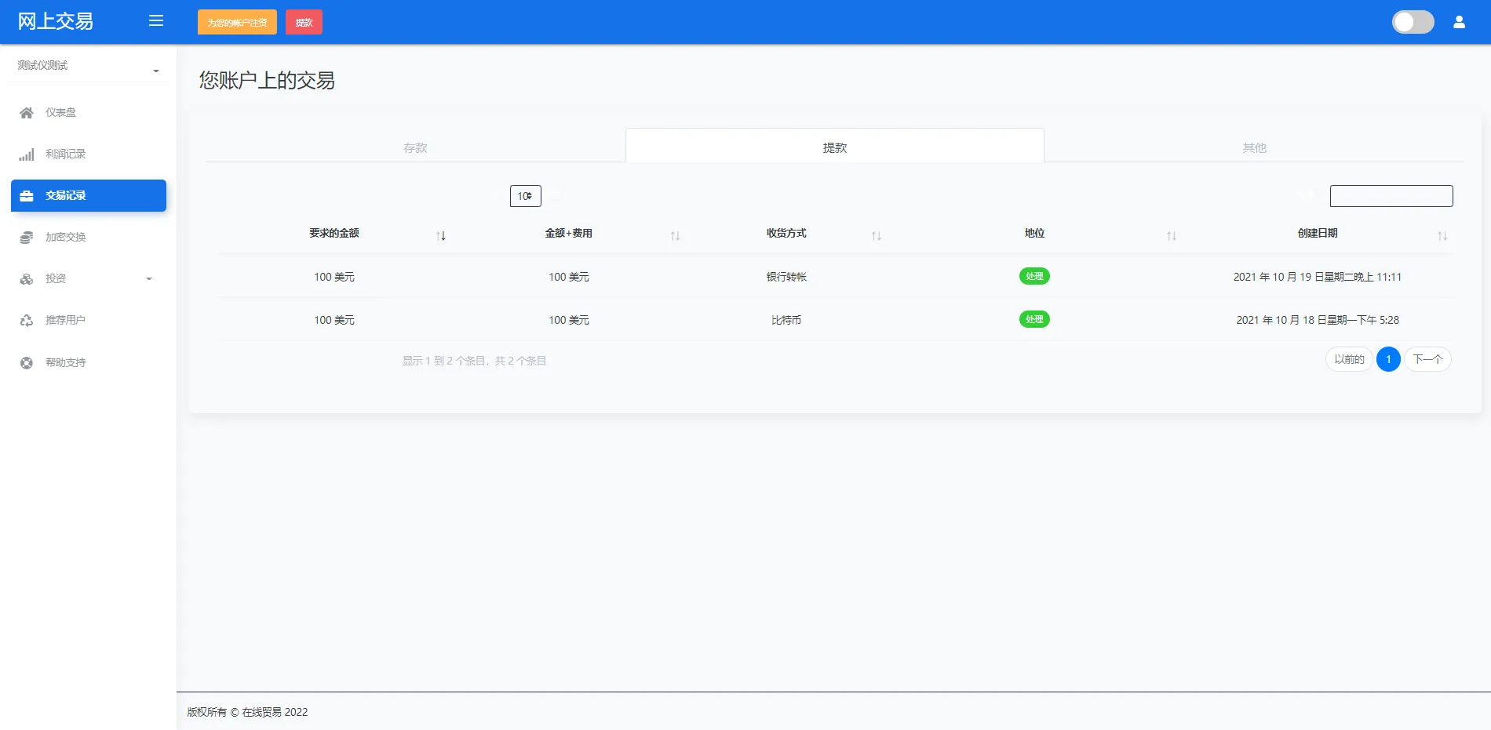Click the hamburger menu icon
Viewport: 1491px width, 730px height.
tap(156, 21)
